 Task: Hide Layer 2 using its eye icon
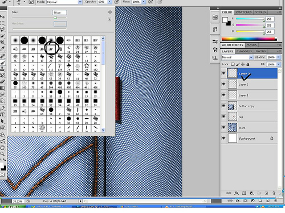tap(223, 84)
